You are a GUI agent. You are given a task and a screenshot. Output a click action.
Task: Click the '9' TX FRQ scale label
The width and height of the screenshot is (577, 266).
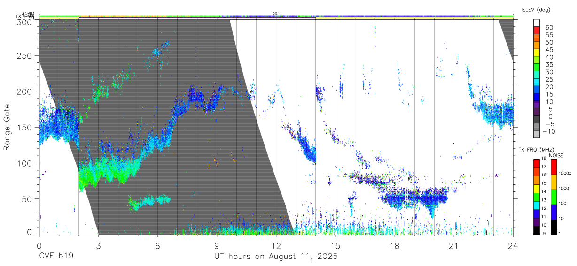click(x=544, y=233)
